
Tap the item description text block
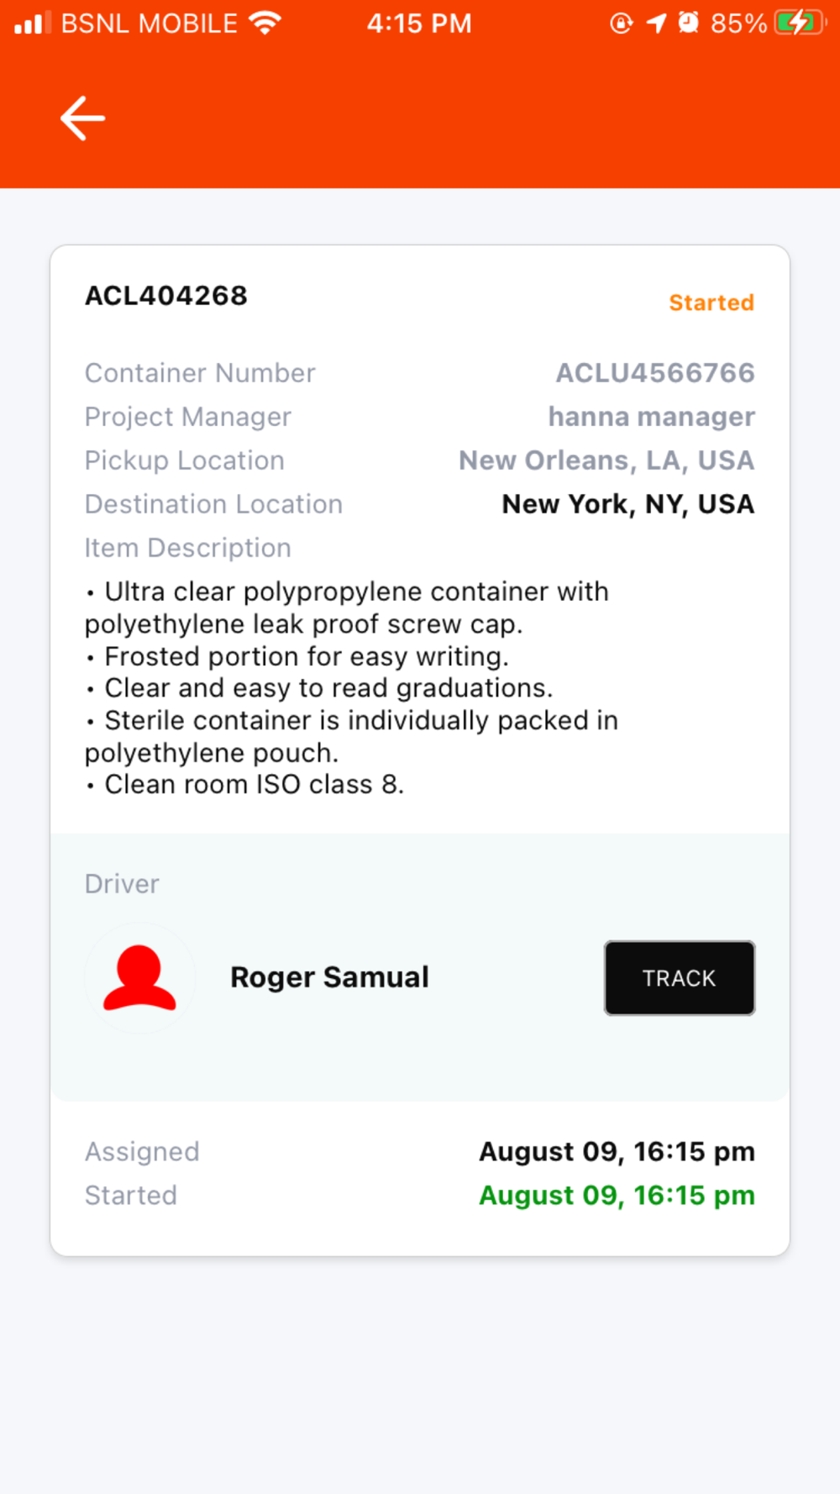point(352,688)
